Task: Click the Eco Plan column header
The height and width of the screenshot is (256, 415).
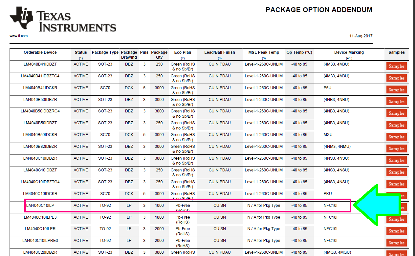Action: point(183,52)
